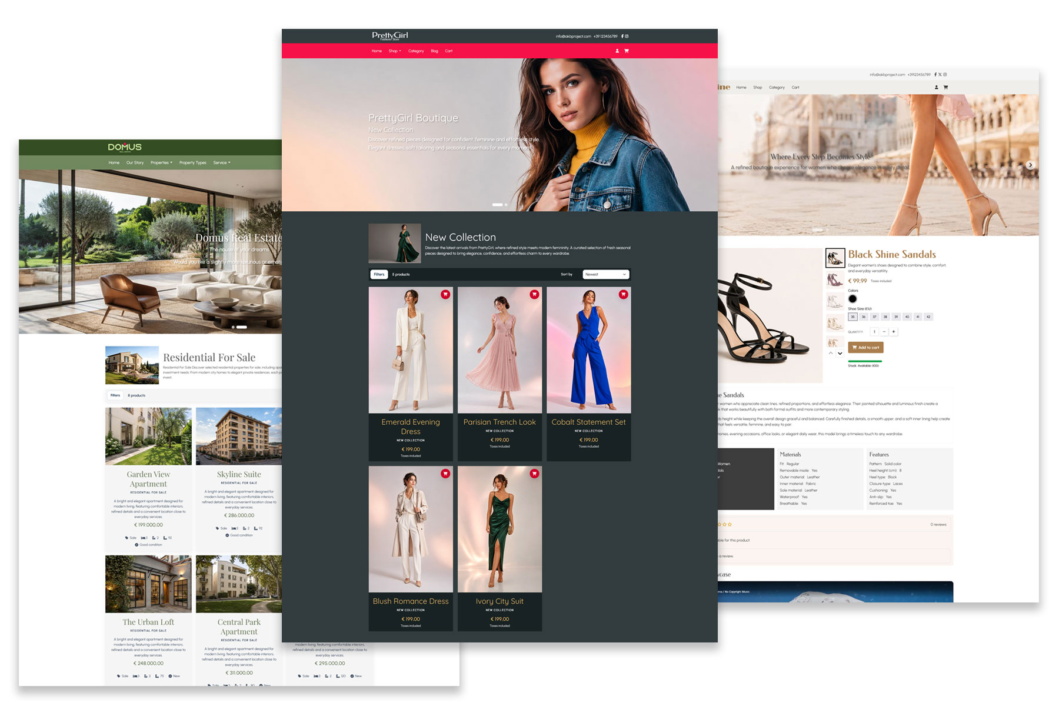
Task: Select shoe size 38
Action: click(885, 317)
